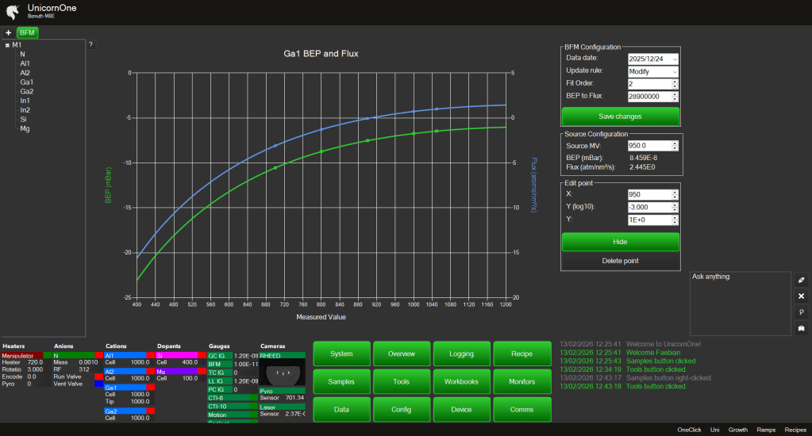Open the question mark help icon
The width and height of the screenshot is (812, 436).
point(90,44)
